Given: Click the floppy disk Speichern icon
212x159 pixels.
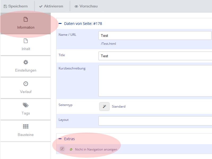Looking at the screenshot, I should click(5, 6).
